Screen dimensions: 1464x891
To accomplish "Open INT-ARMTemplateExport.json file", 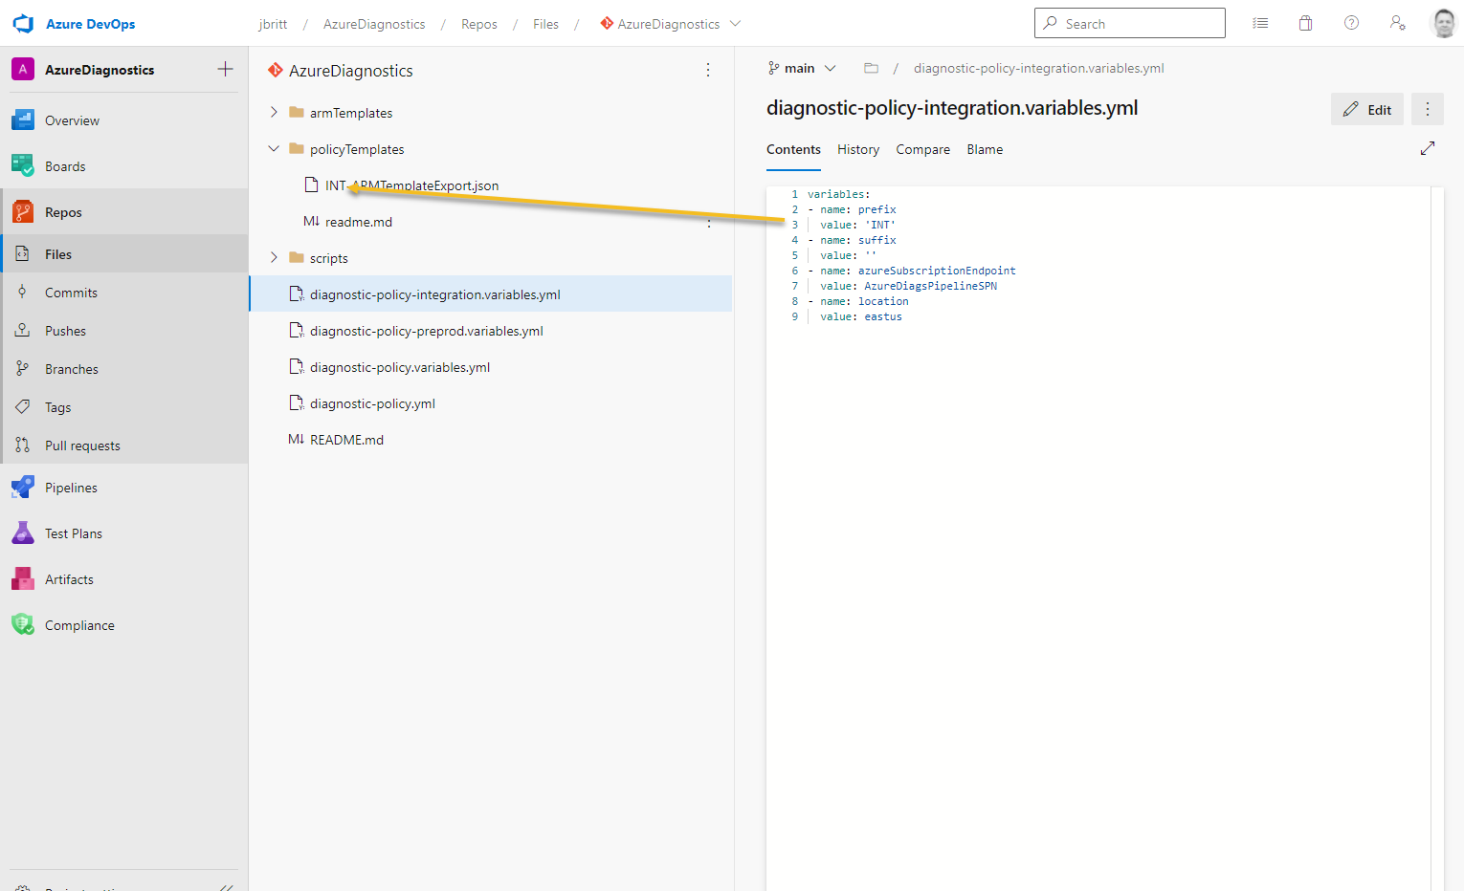I will point(411,185).
